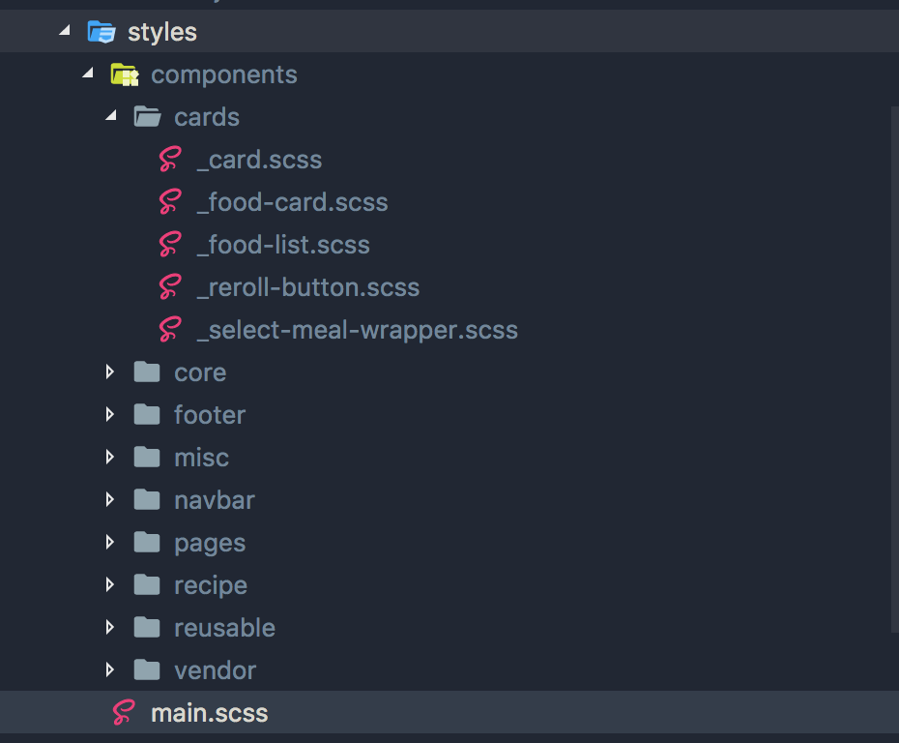The width and height of the screenshot is (899, 743).
Task: Click the blue styles folder icon
Action: tap(101, 32)
